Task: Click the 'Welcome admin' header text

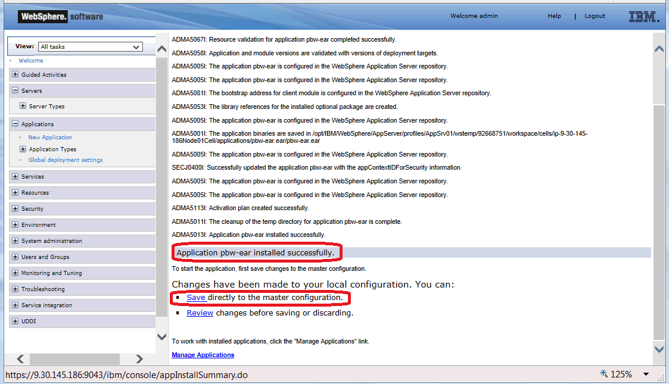Action: click(474, 15)
